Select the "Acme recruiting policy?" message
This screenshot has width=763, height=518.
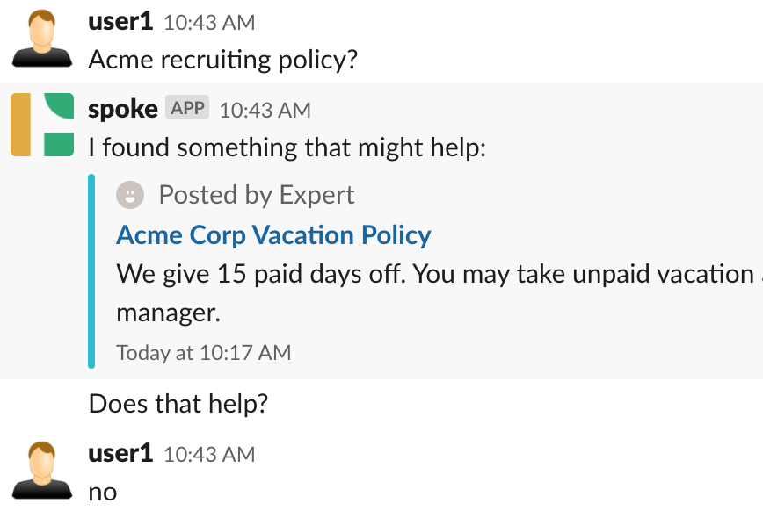click(223, 61)
